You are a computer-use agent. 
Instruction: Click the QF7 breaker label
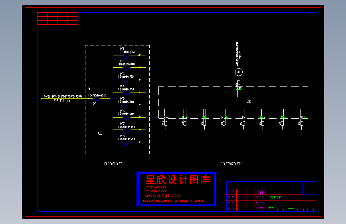122,124
